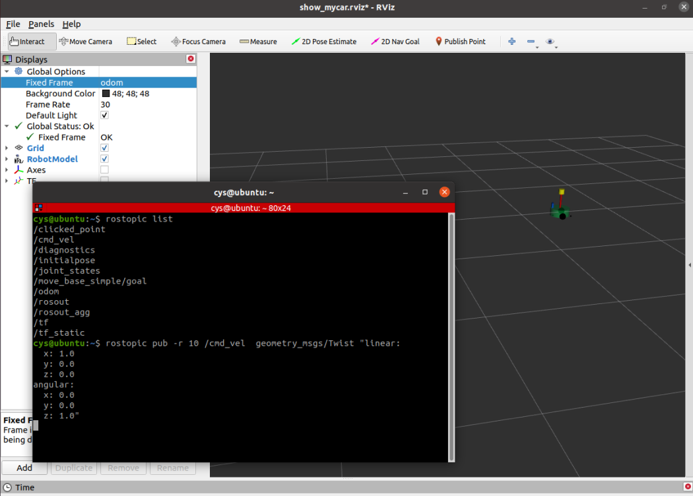Image resolution: width=693 pixels, height=496 pixels.
Task: Click the TF display icon
Action: pyautogui.click(x=18, y=180)
